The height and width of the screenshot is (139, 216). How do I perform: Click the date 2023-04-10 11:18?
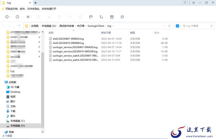(x=111, y=43)
